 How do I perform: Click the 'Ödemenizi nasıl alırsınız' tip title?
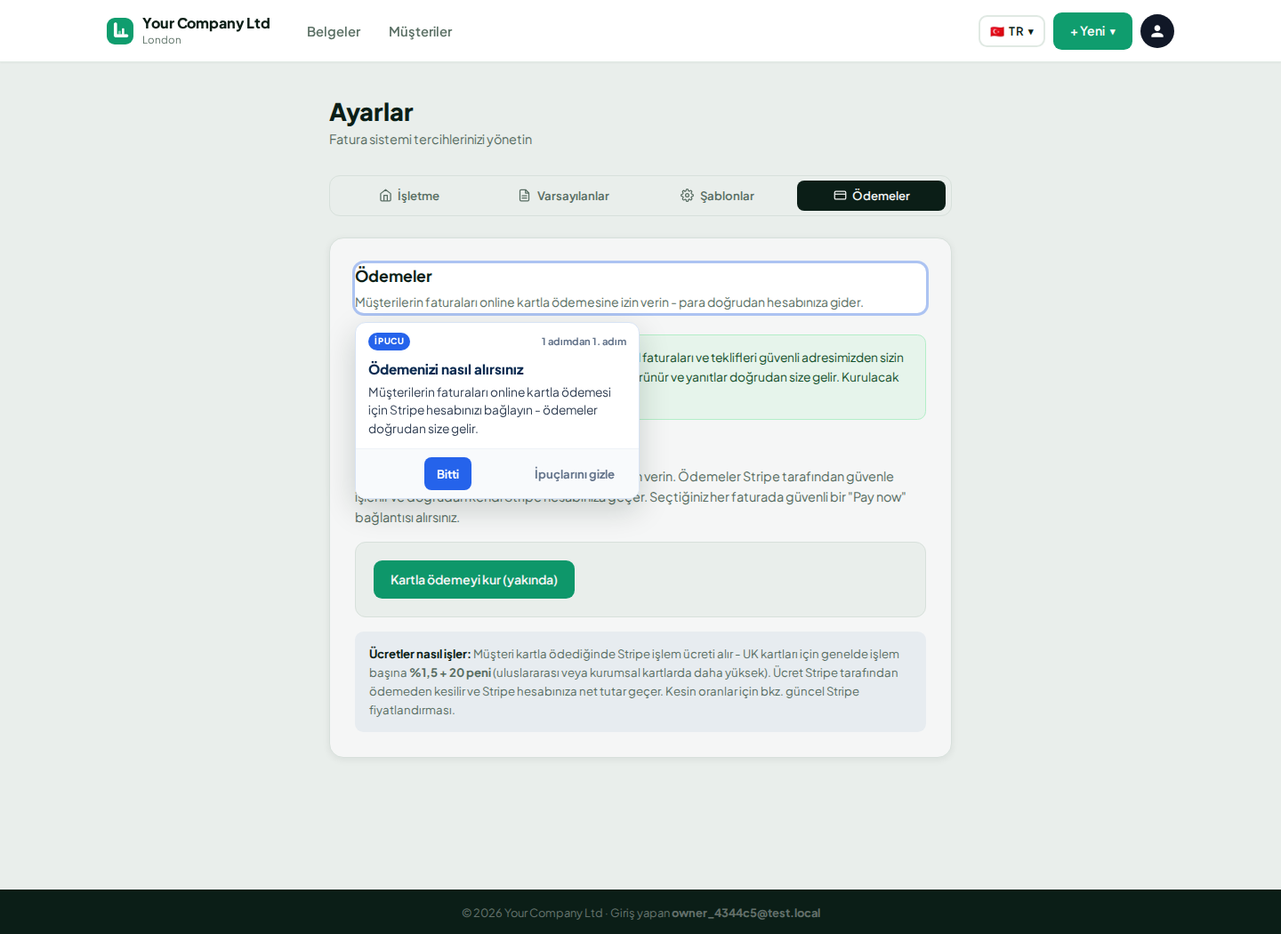[446, 369]
